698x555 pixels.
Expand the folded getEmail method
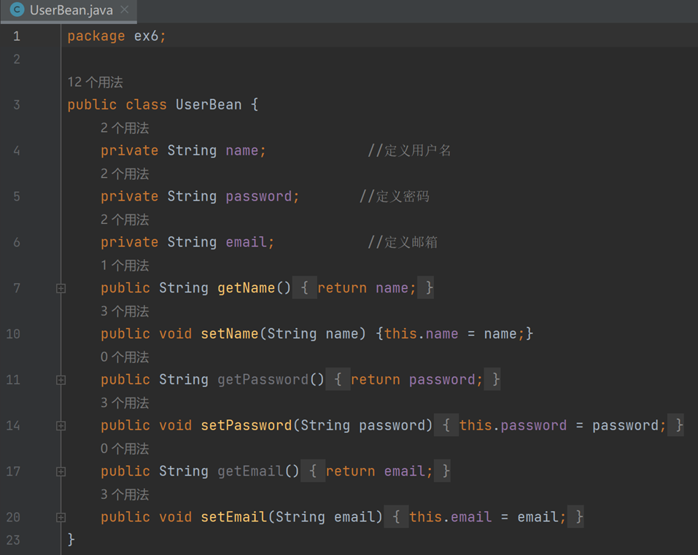coord(61,472)
